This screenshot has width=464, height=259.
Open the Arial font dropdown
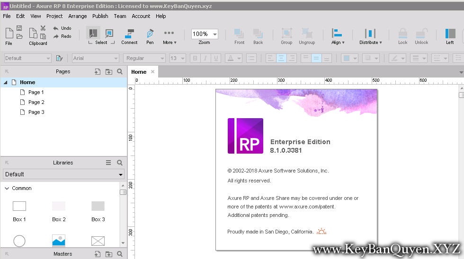(x=95, y=58)
